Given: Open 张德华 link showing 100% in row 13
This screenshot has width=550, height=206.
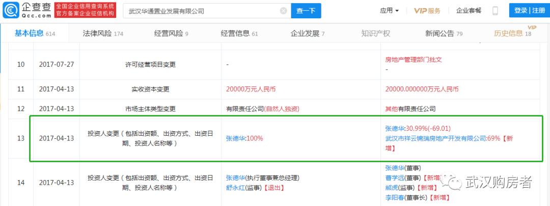Looking at the screenshot, I should 236,138.
